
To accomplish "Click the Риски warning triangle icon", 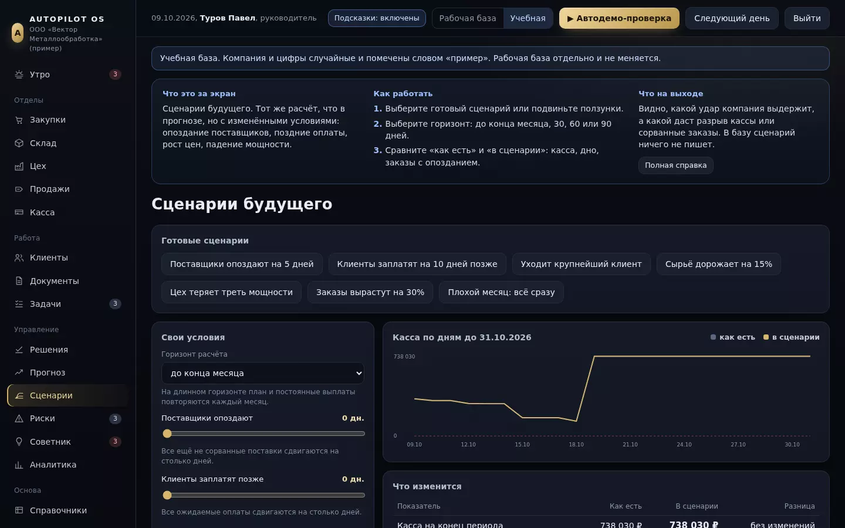I will tap(19, 418).
